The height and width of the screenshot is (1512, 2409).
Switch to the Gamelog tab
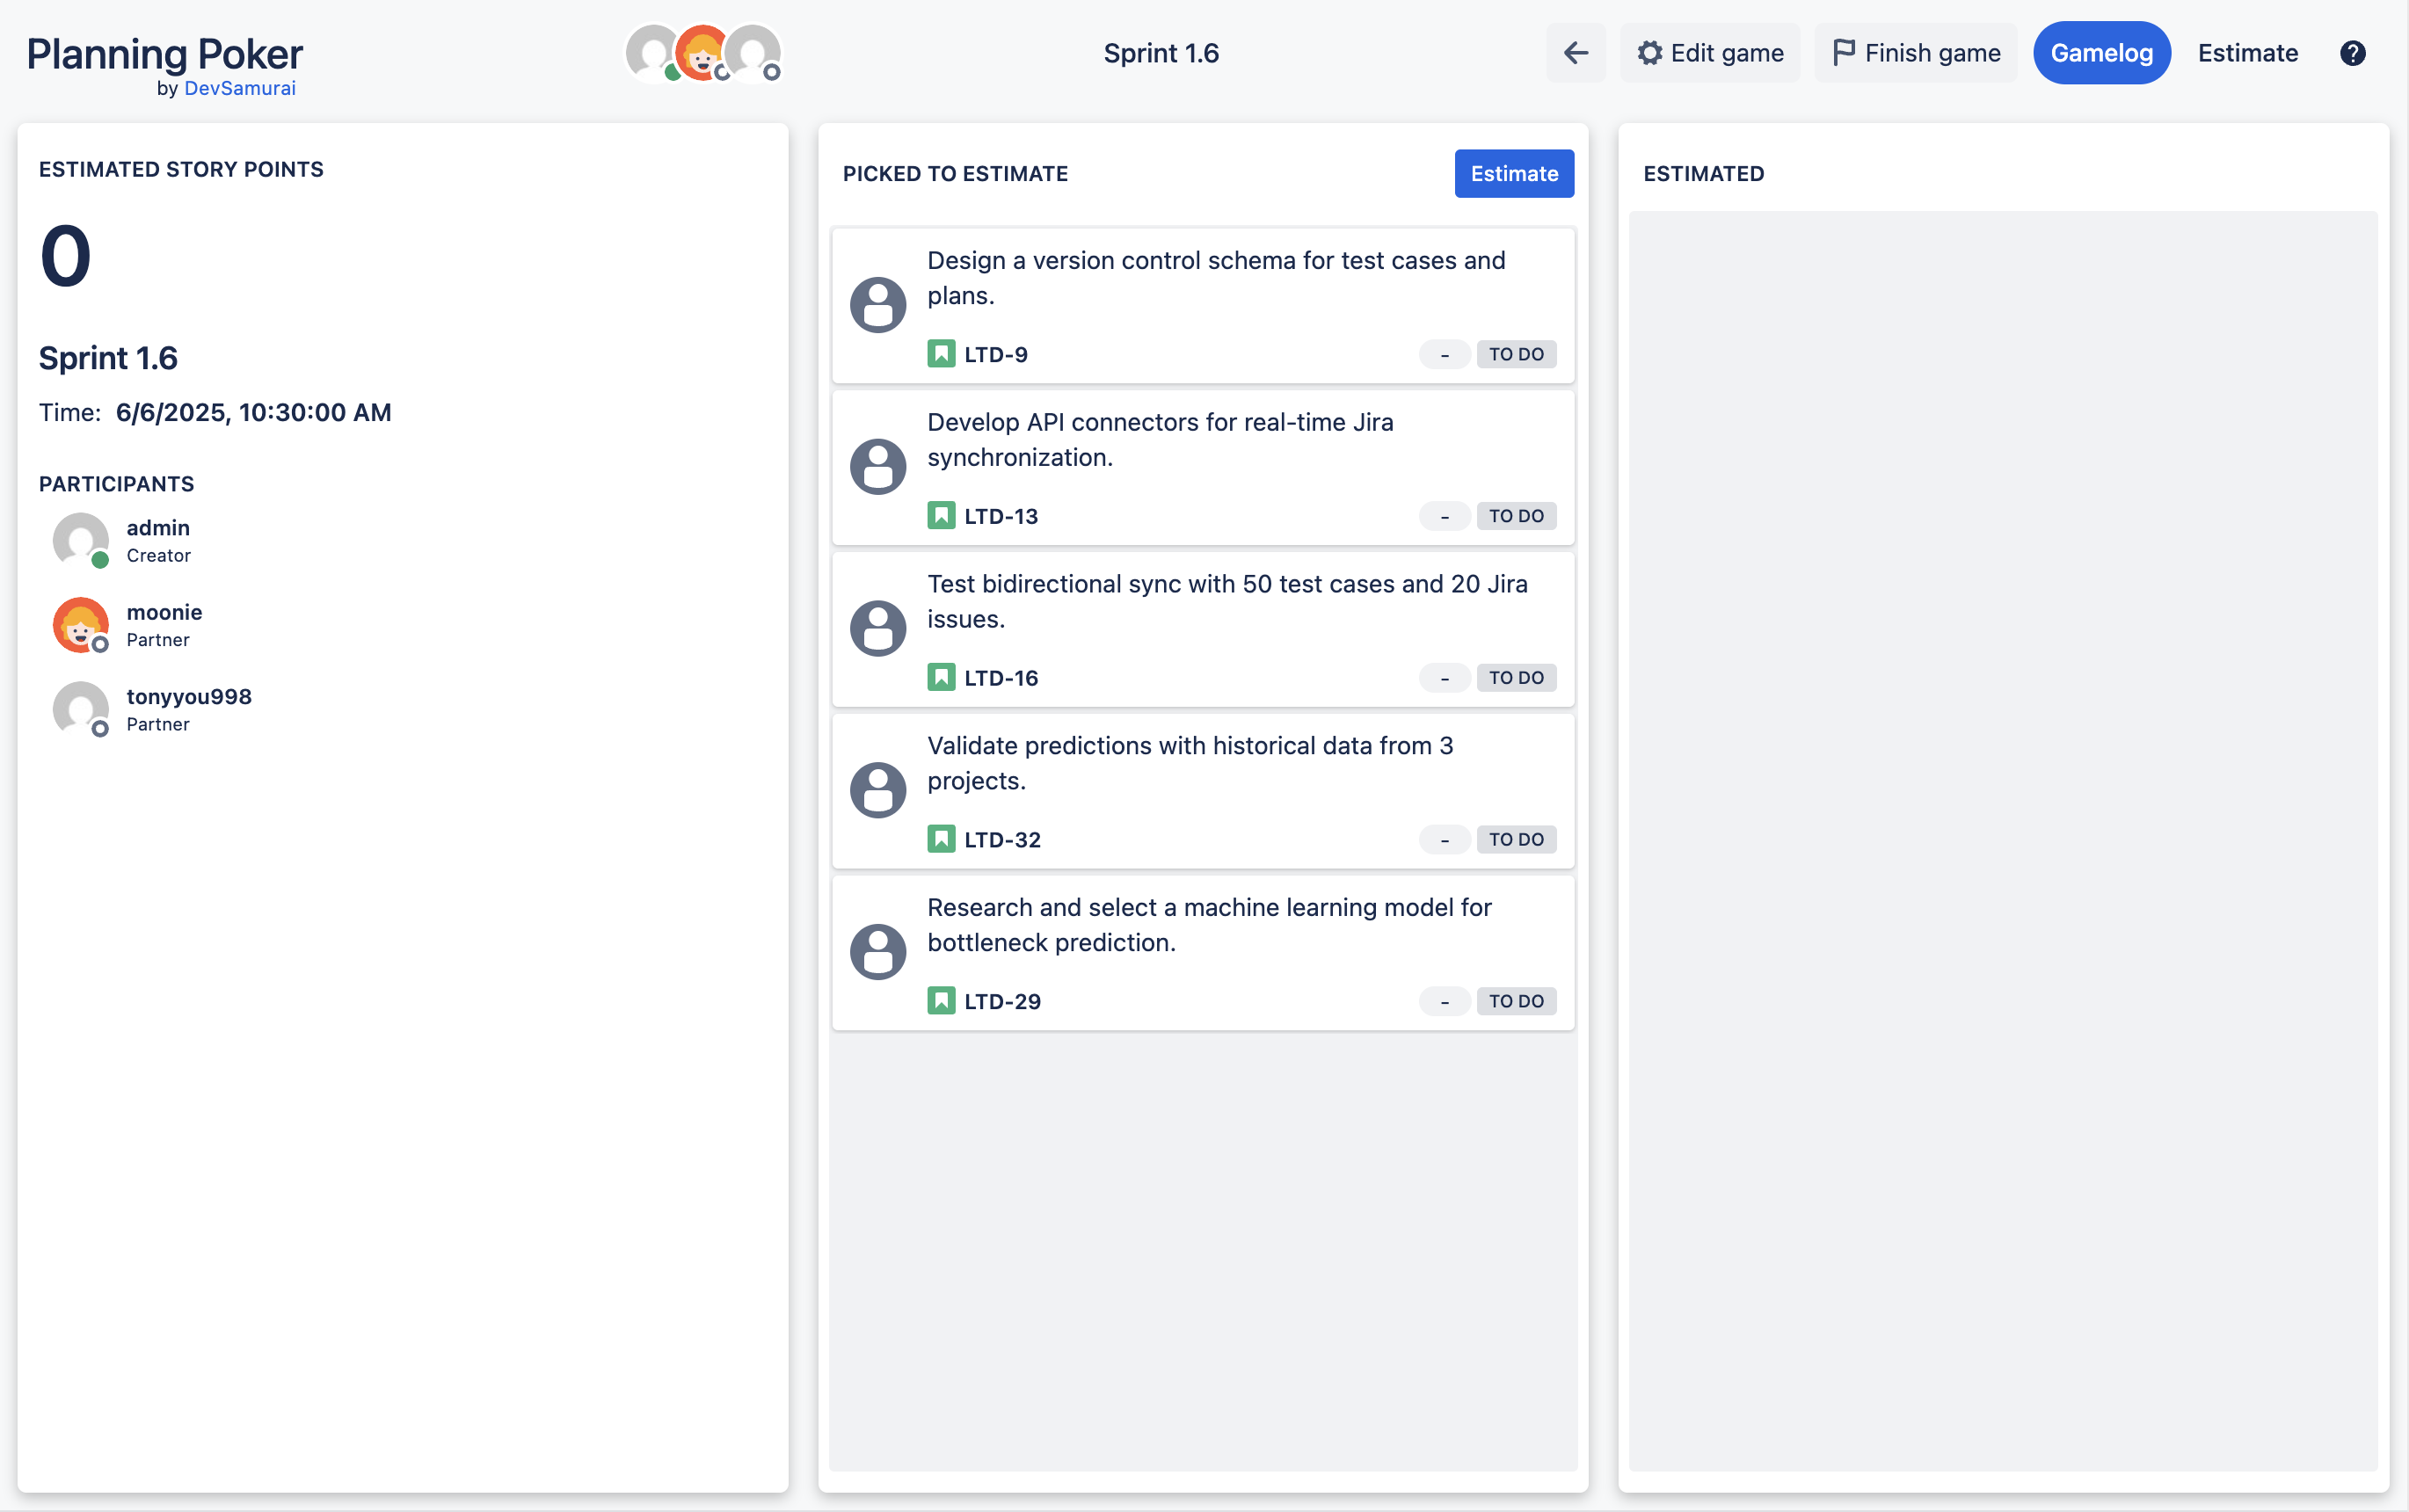pos(2101,53)
